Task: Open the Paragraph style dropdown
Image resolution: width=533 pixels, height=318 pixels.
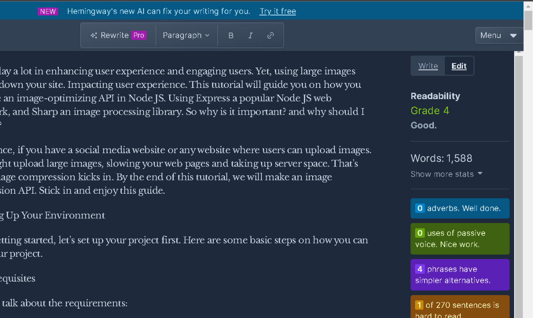Action: (x=186, y=35)
